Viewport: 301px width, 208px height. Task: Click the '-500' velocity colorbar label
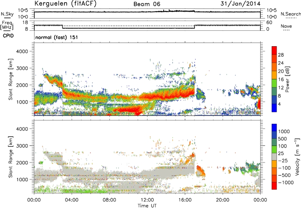point(284,175)
